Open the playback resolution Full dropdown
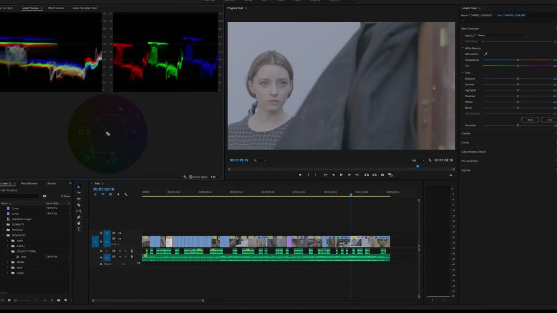Viewport: 557px width, 313px height. (418, 160)
